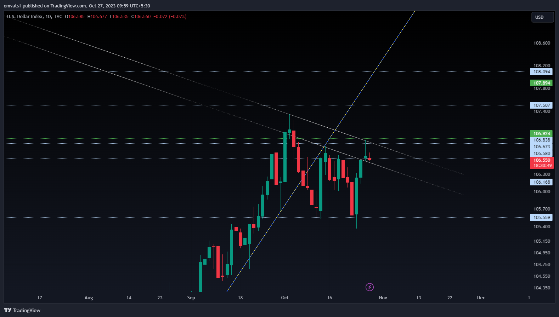Select the green 106.924 price label
559x317 pixels.
pyautogui.click(x=542, y=134)
